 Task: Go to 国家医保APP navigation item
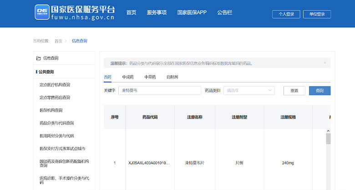pos(192,12)
